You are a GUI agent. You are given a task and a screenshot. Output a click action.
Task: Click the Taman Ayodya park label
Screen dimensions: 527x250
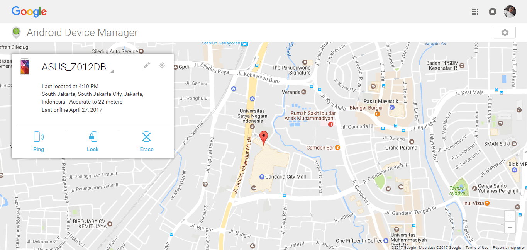(x=457, y=191)
